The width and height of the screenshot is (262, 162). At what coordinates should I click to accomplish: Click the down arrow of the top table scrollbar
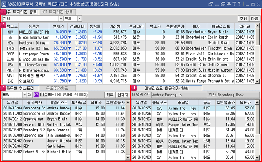point(258,81)
